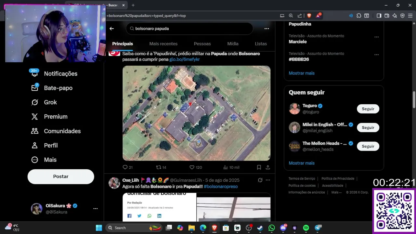Click the zoom magnifier in address bar
Screen dimensions: 416x234
(x=291, y=16)
